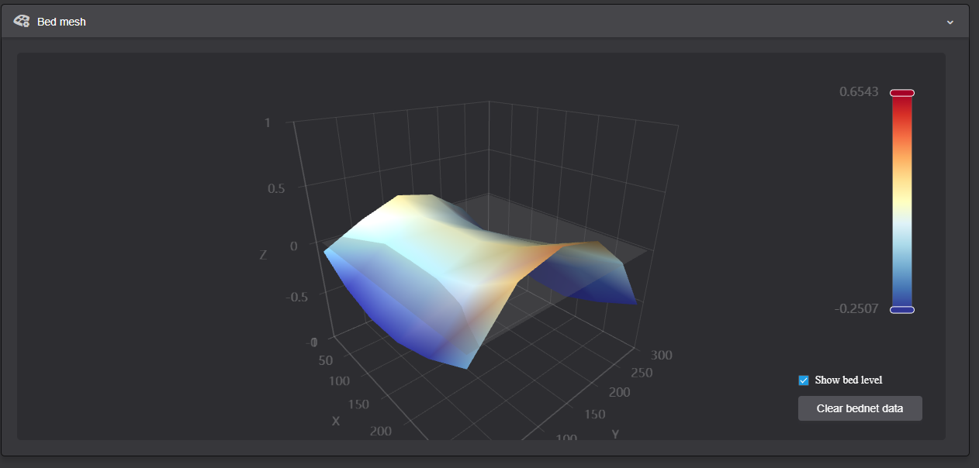979x468 pixels.
Task: Click the lower blue color scale handle
Action: click(x=902, y=310)
